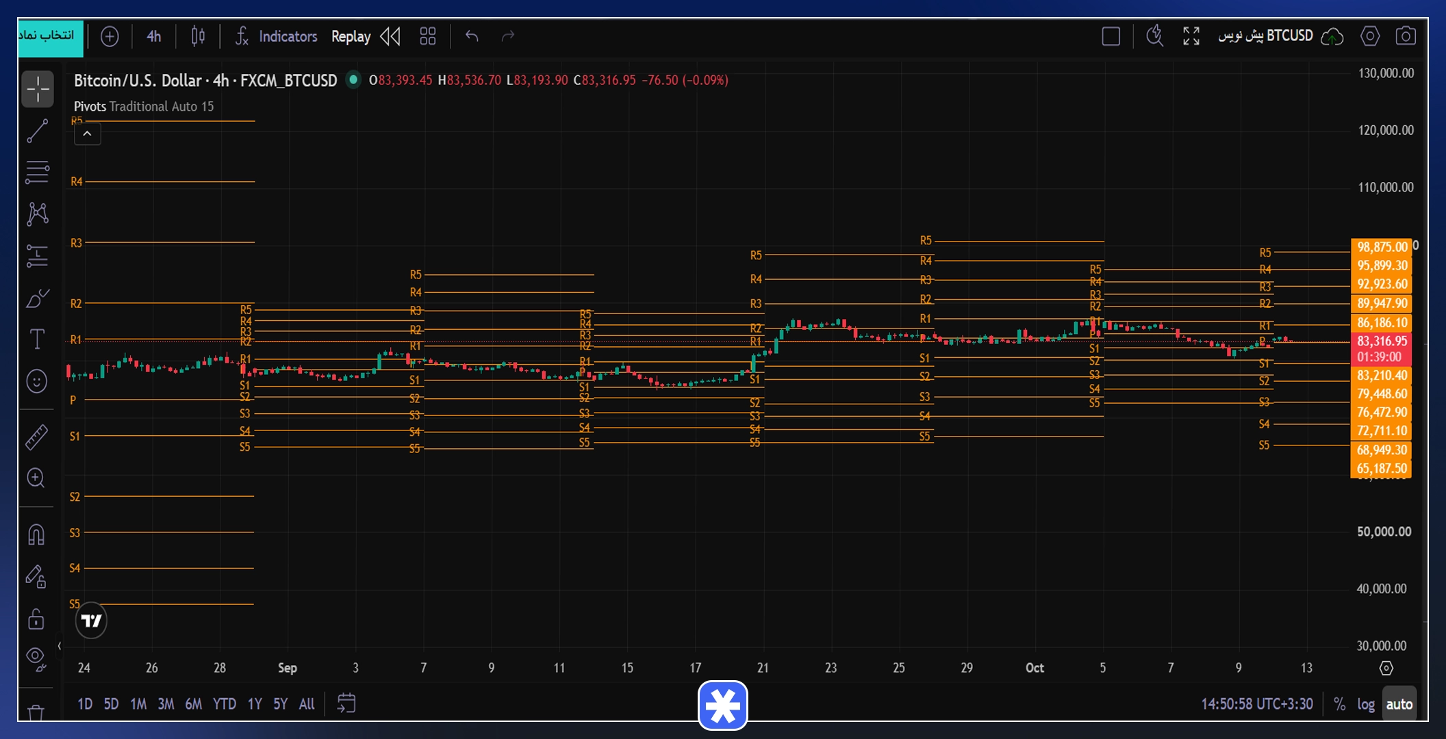Open the candlestick chart style dropdown
Viewport: 1446px width, 739px height.
198,36
